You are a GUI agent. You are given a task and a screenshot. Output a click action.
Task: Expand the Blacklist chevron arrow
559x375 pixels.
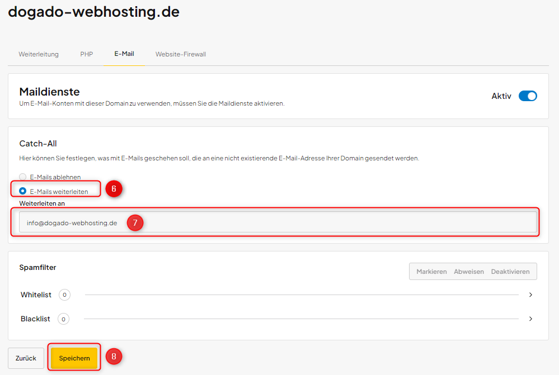pos(531,319)
